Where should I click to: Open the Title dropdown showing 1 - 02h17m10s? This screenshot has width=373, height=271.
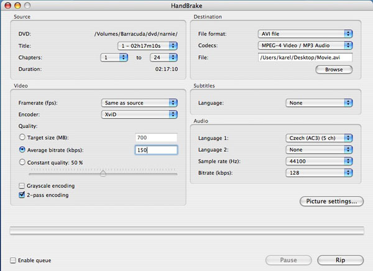tap(147, 46)
